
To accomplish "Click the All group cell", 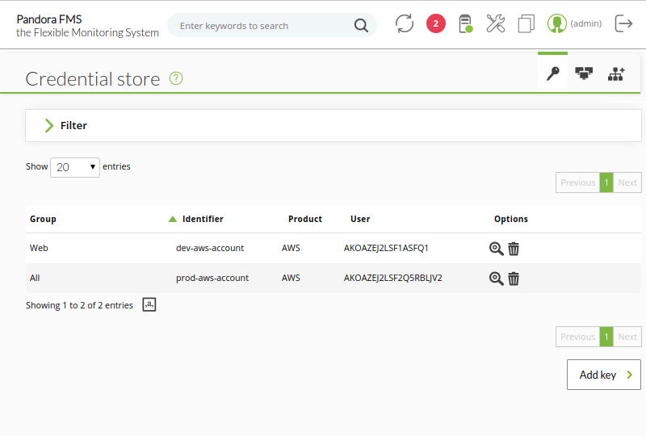I will coord(35,279).
